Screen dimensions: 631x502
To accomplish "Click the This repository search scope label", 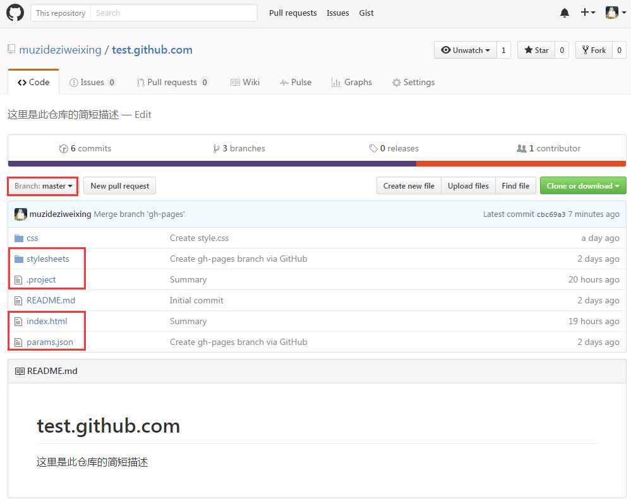I will pyautogui.click(x=61, y=13).
